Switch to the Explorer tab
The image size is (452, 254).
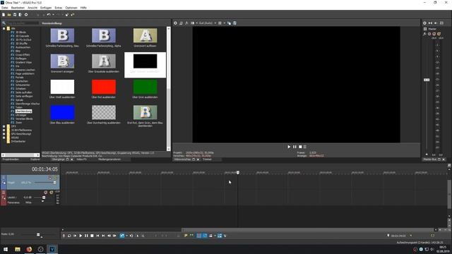[x=35, y=159]
